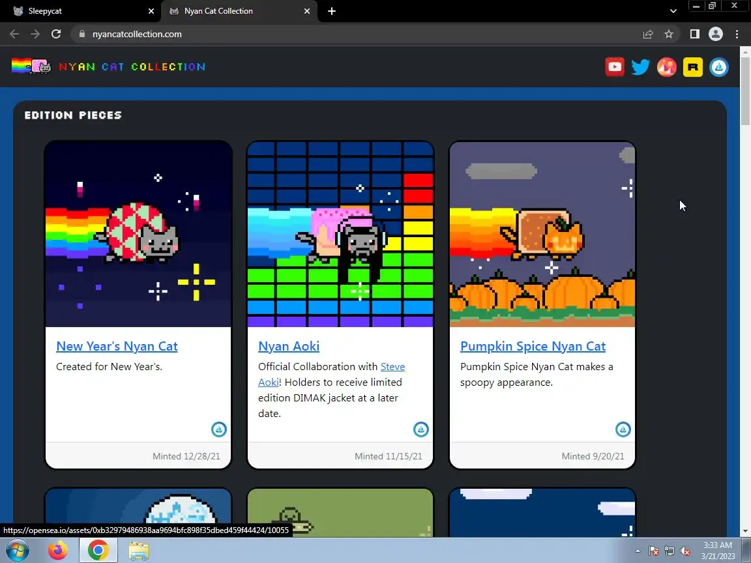Open OpenSea icon on Pumpkin Spice card
The image size is (751, 563).
(623, 429)
